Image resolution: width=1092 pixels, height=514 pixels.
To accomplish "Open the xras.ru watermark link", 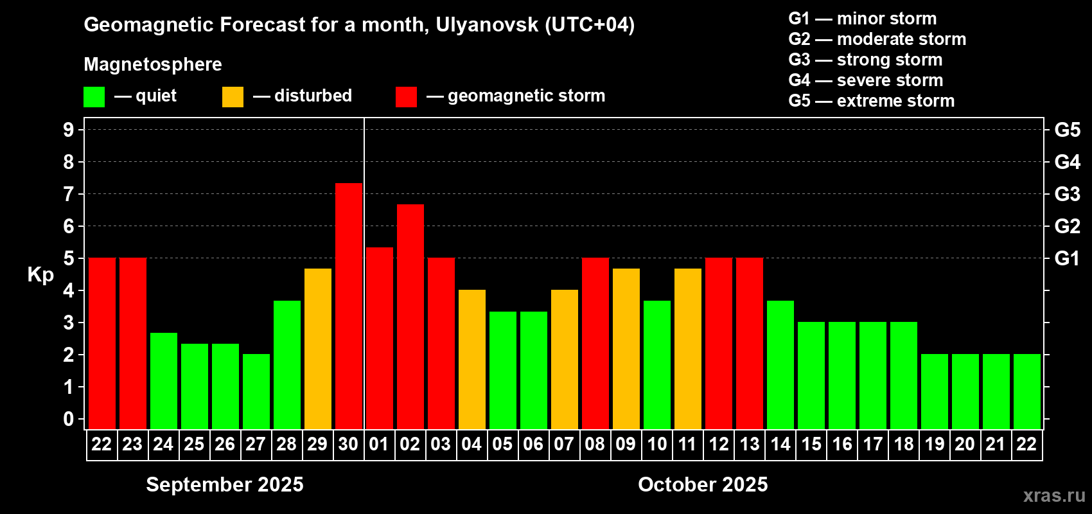I will 1054,495.
